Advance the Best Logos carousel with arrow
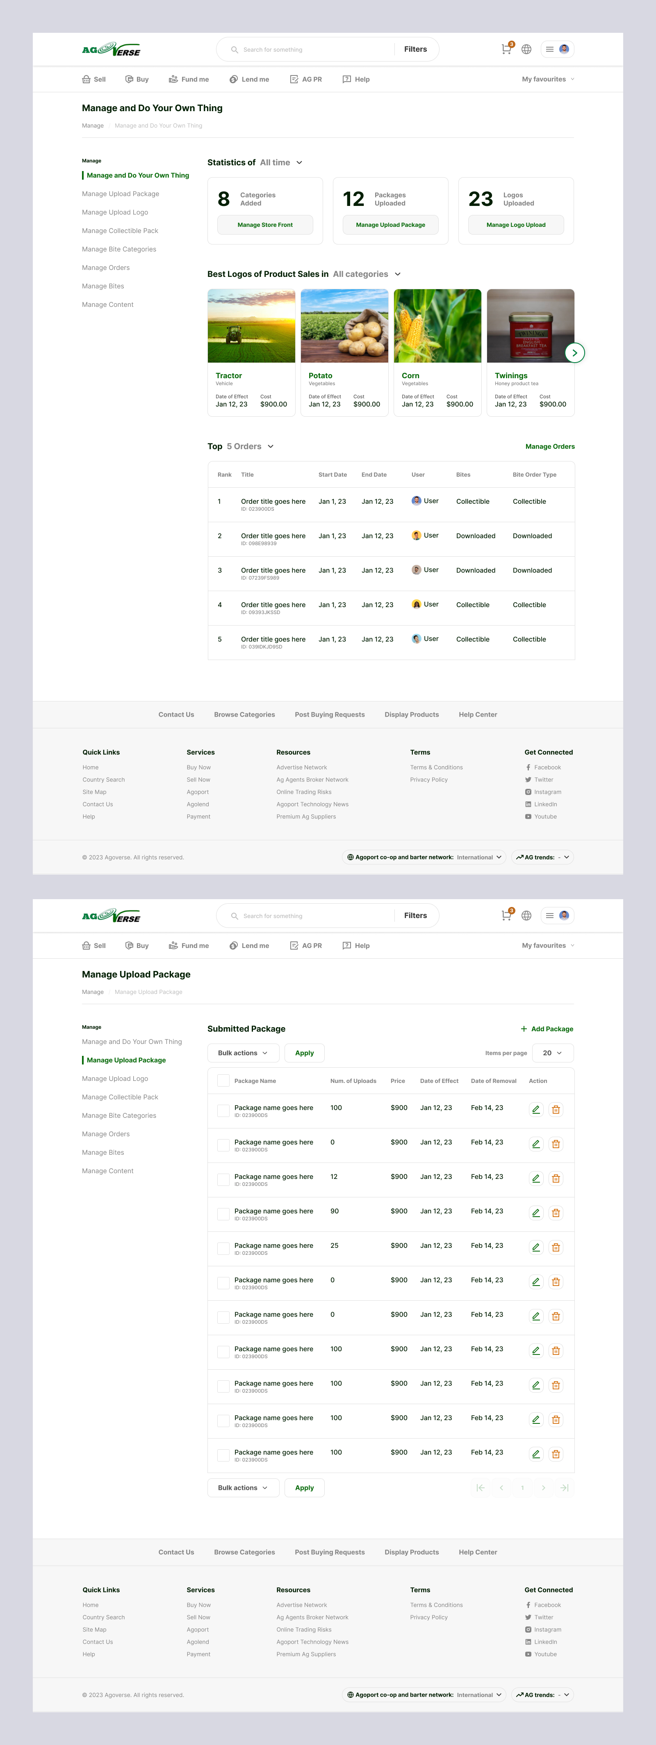 (574, 353)
